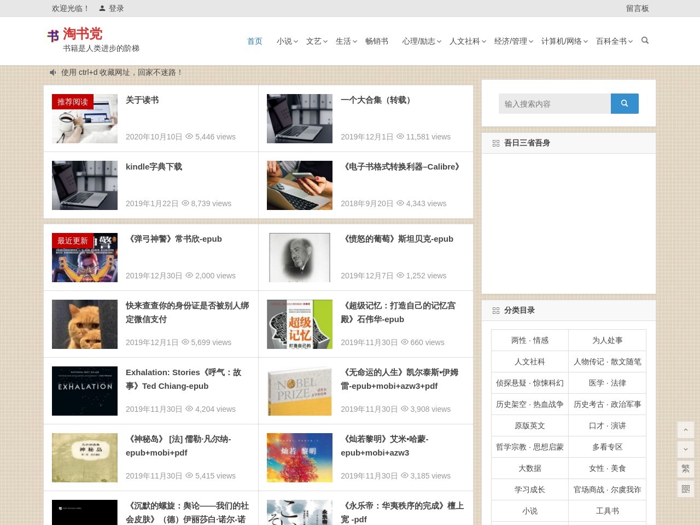Viewport: 700px width, 525px height.
Task: Select the 工具书 category
Action: [x=608, y=511]
